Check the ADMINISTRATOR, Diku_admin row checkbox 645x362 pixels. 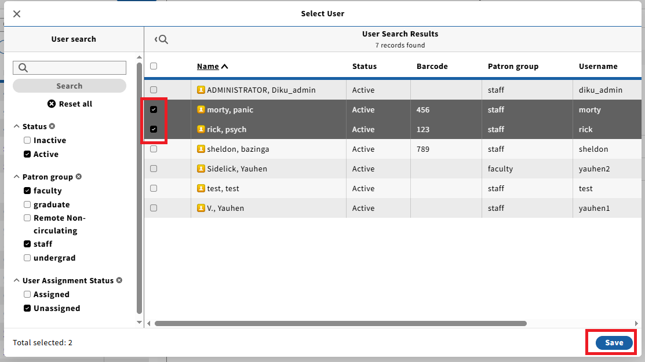(154, 90)
